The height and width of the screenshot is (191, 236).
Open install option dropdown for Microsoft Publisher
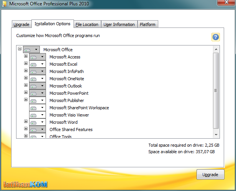(38, 100)
